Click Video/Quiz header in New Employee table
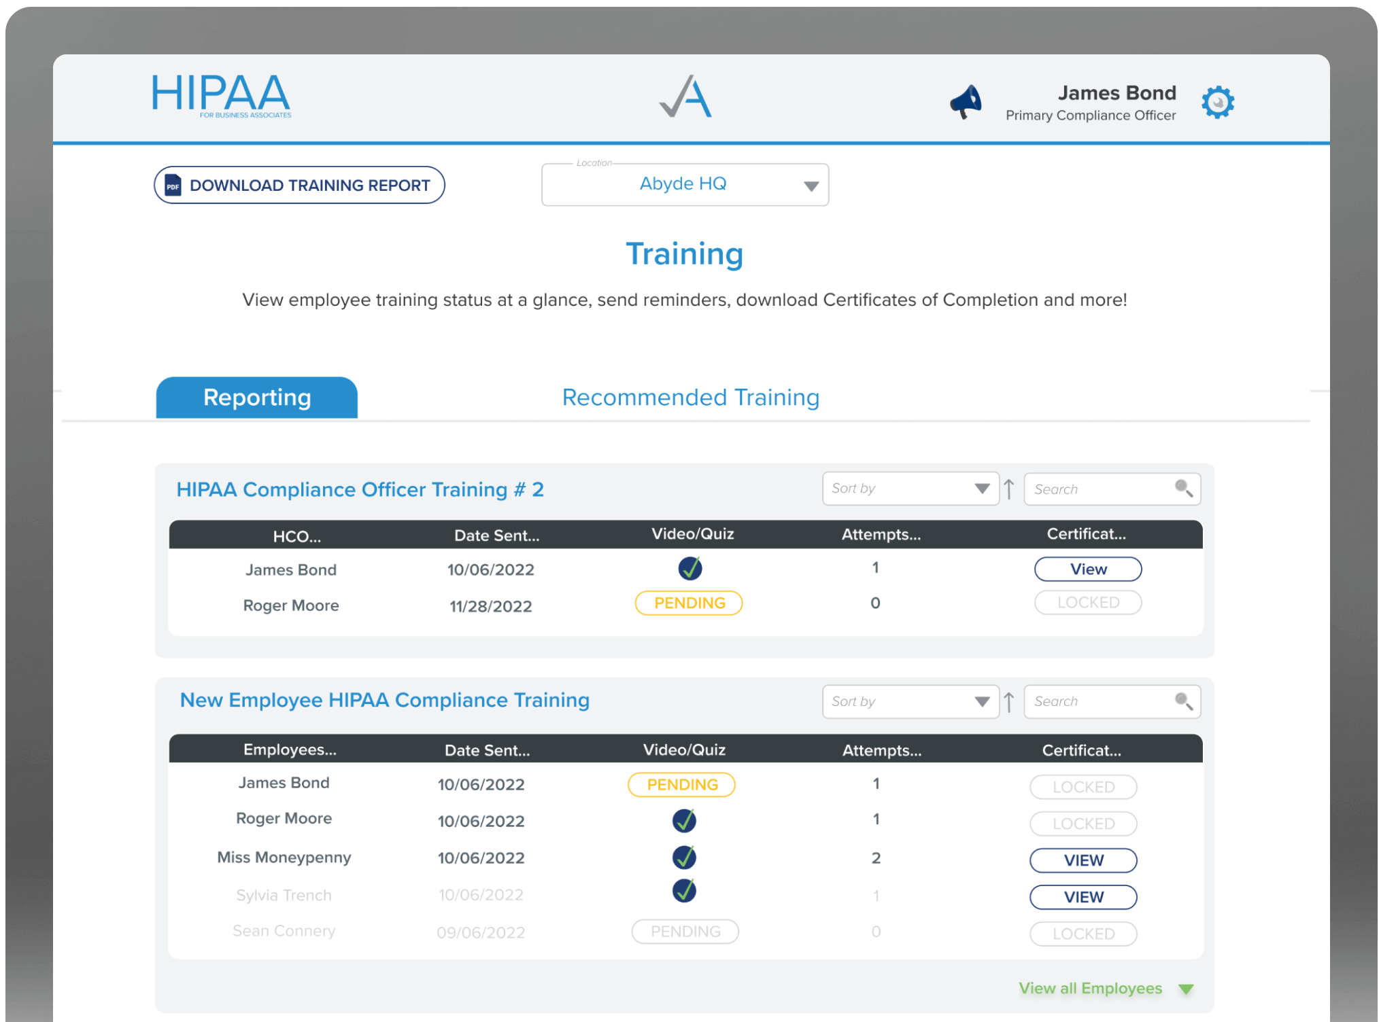This screenshot has width=1379, height=1022. click(684, 750)
